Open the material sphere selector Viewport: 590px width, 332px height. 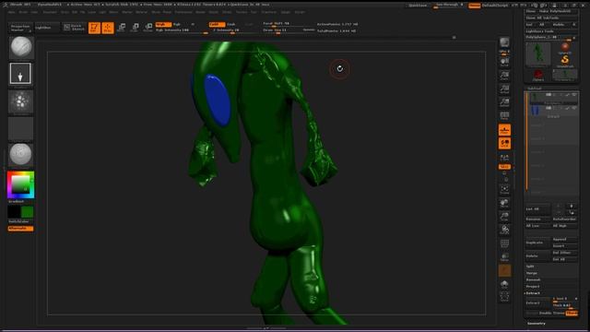click(x=20, y=154)
